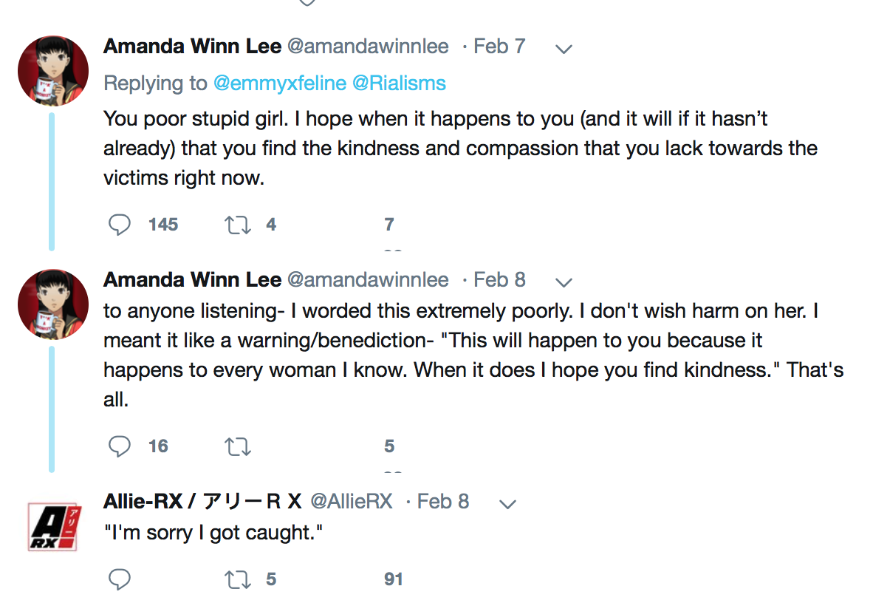Click the reply icon on the Feb 7 tweet
The image size is (873, 603).
point(120,225)
